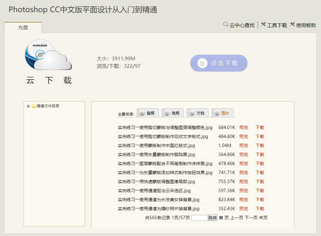Image resolution: width=321 pixels, height=236 pixels.
Task: Click the tools icon beside 使用帮助
Action: coord(292,25)
